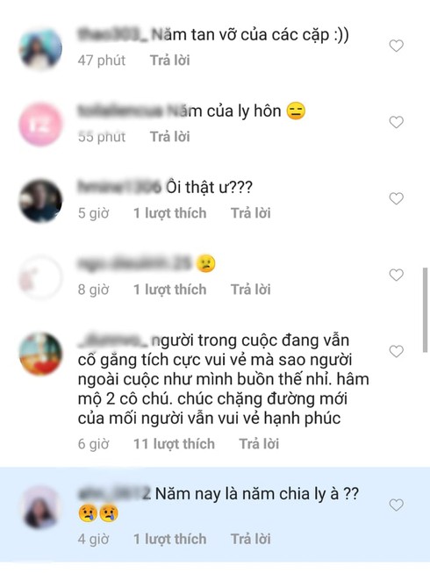
Task: Tap 'Trả lời' under 'Ôi thật ư???'
Action: point(251,213)
